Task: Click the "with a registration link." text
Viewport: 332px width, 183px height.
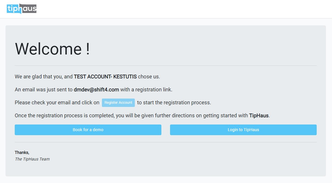Action: [x=146, y=90]
